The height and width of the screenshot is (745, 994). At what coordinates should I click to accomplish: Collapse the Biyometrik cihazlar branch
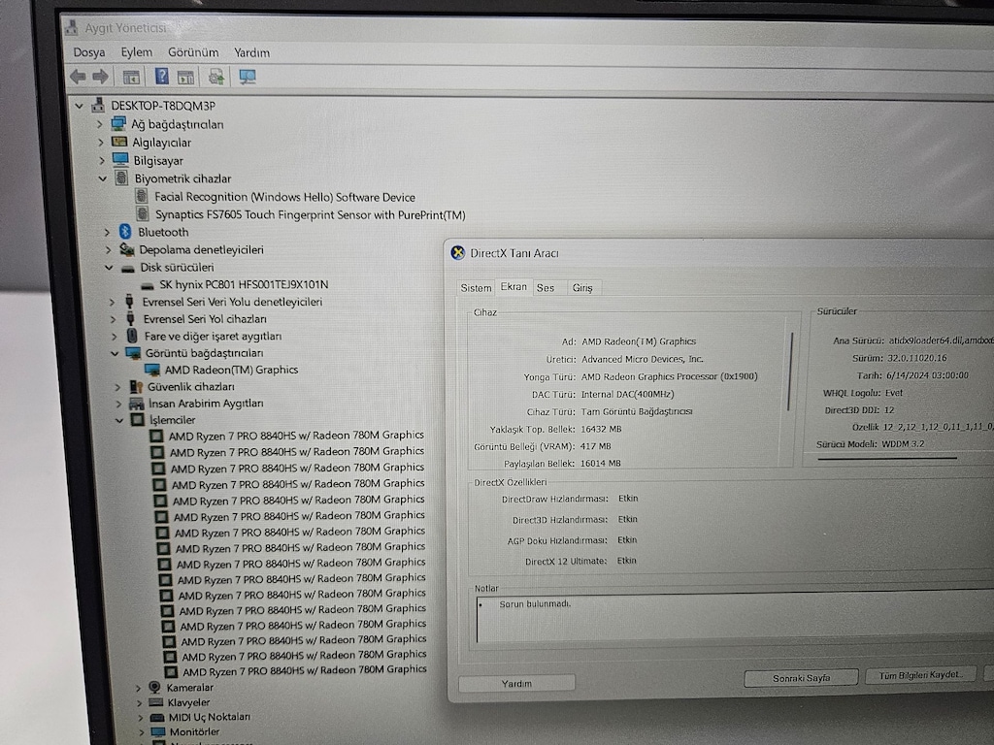102,179
